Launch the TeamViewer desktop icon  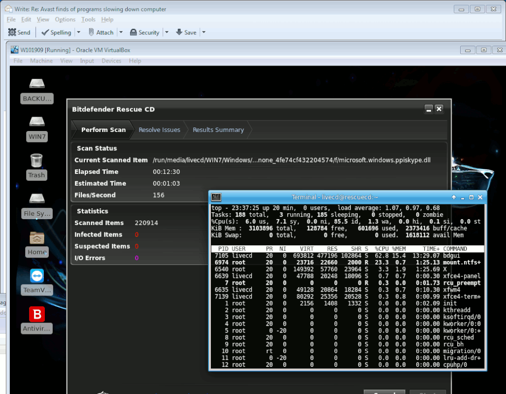point(37,282)
